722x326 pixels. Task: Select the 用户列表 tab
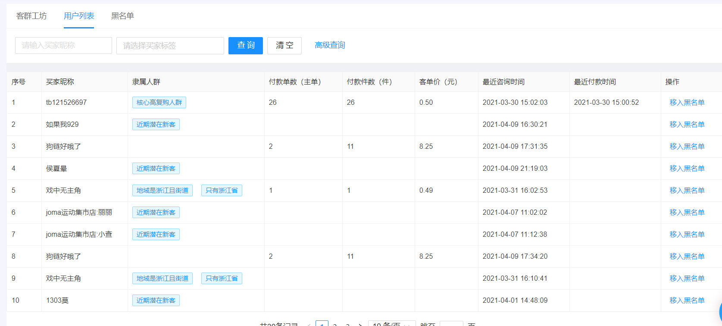coord(79,16)
